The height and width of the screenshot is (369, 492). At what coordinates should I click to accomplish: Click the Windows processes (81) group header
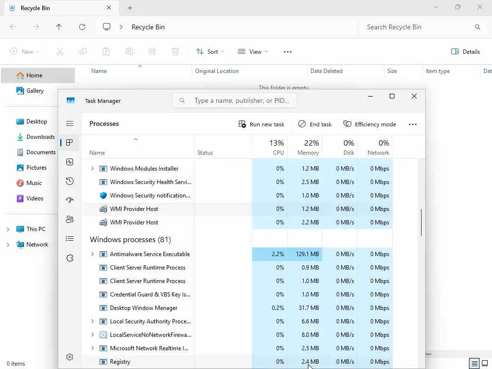click(130, 240)
